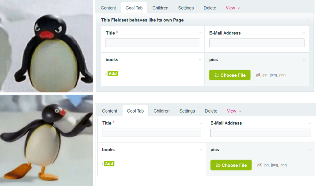Open the View dropdown in the upper tab bar

pos(233,8)
